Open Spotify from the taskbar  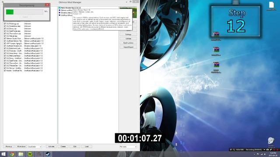(x=30, y=154)
